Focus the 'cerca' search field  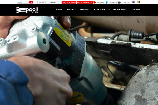[23, 2]
